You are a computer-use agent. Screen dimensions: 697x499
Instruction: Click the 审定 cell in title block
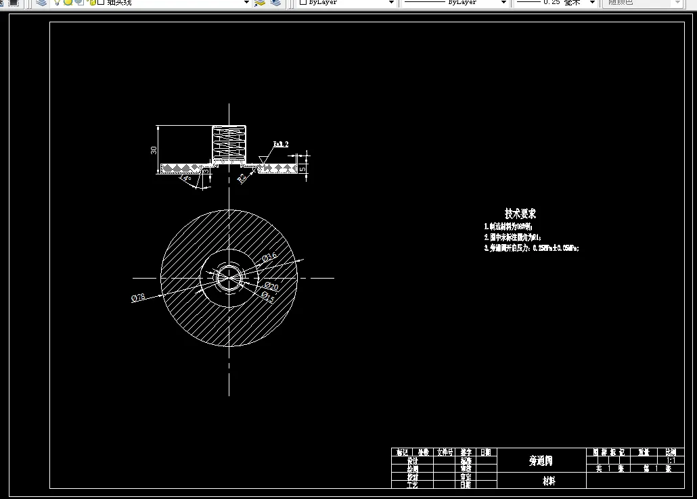click(x=466, y=477)
